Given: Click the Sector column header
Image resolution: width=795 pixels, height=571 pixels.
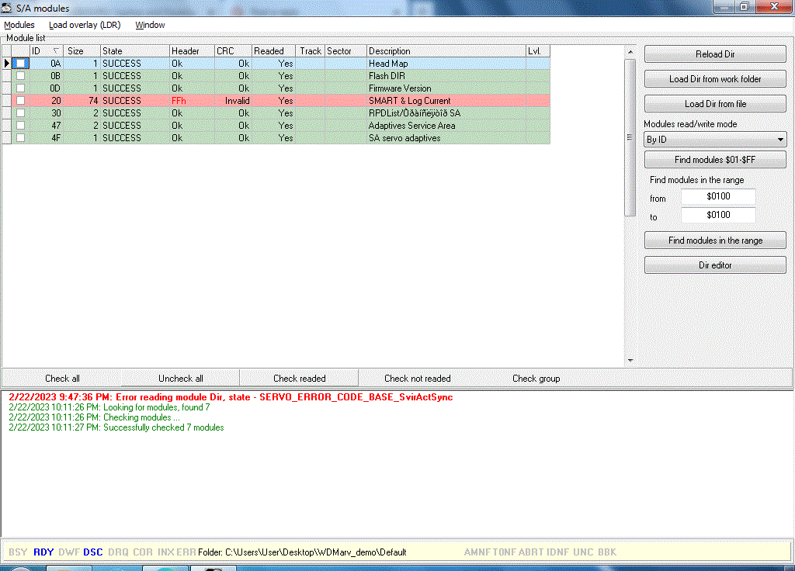Looking at the screenshot, I should [345, 51].
